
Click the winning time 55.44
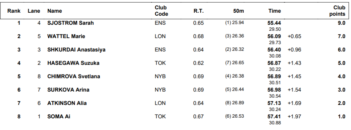[x=274, y=23]
